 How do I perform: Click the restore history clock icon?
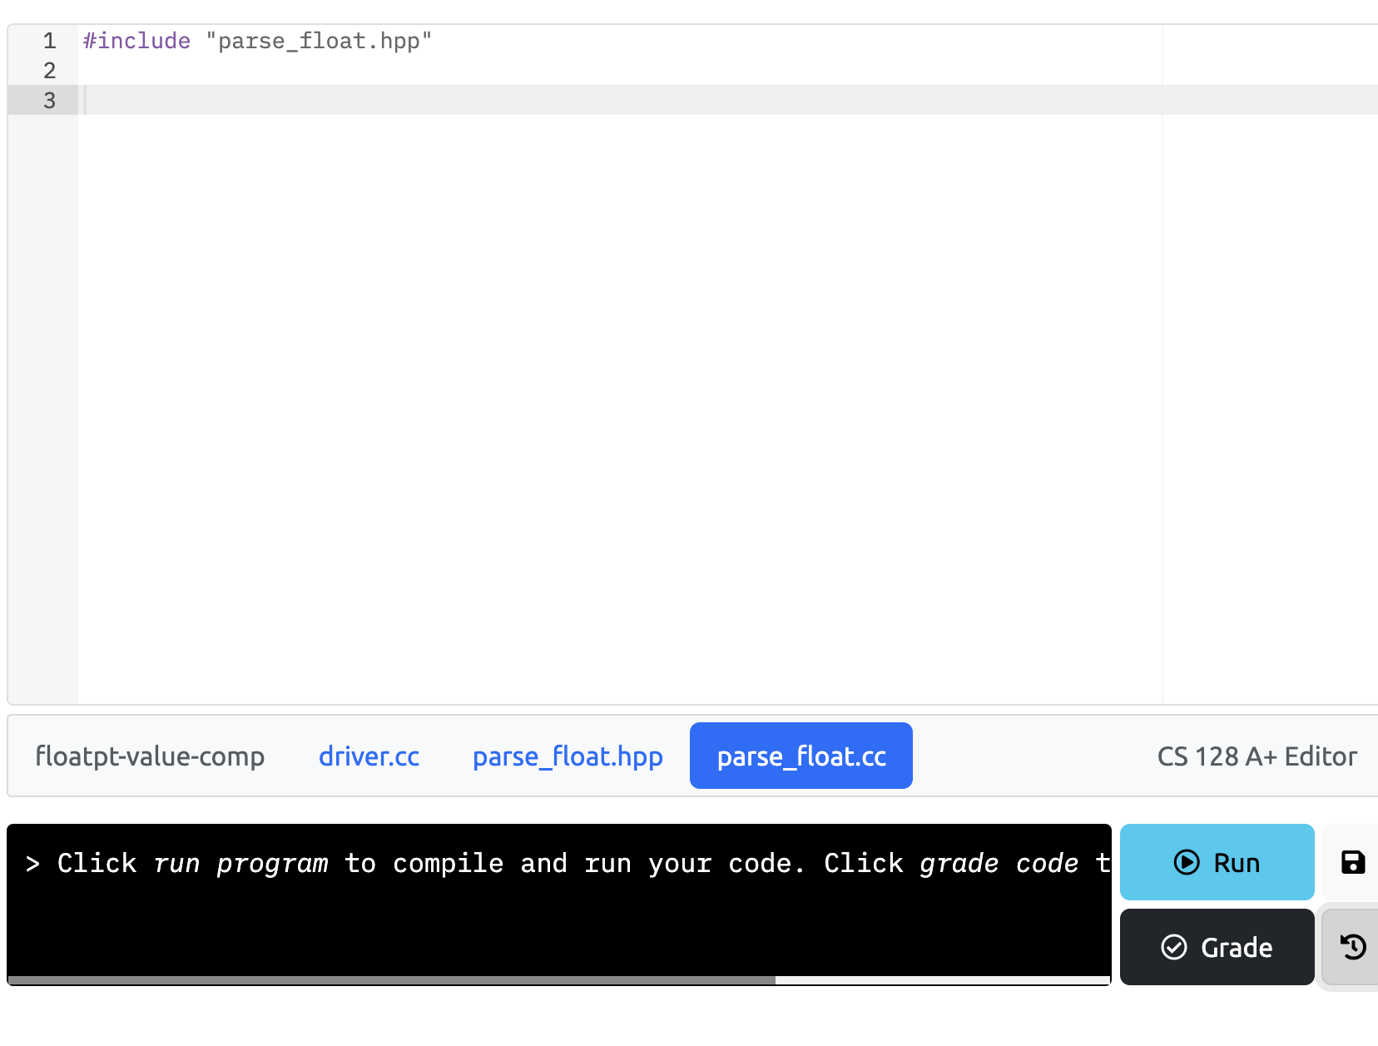click(x=1353, y=947)
